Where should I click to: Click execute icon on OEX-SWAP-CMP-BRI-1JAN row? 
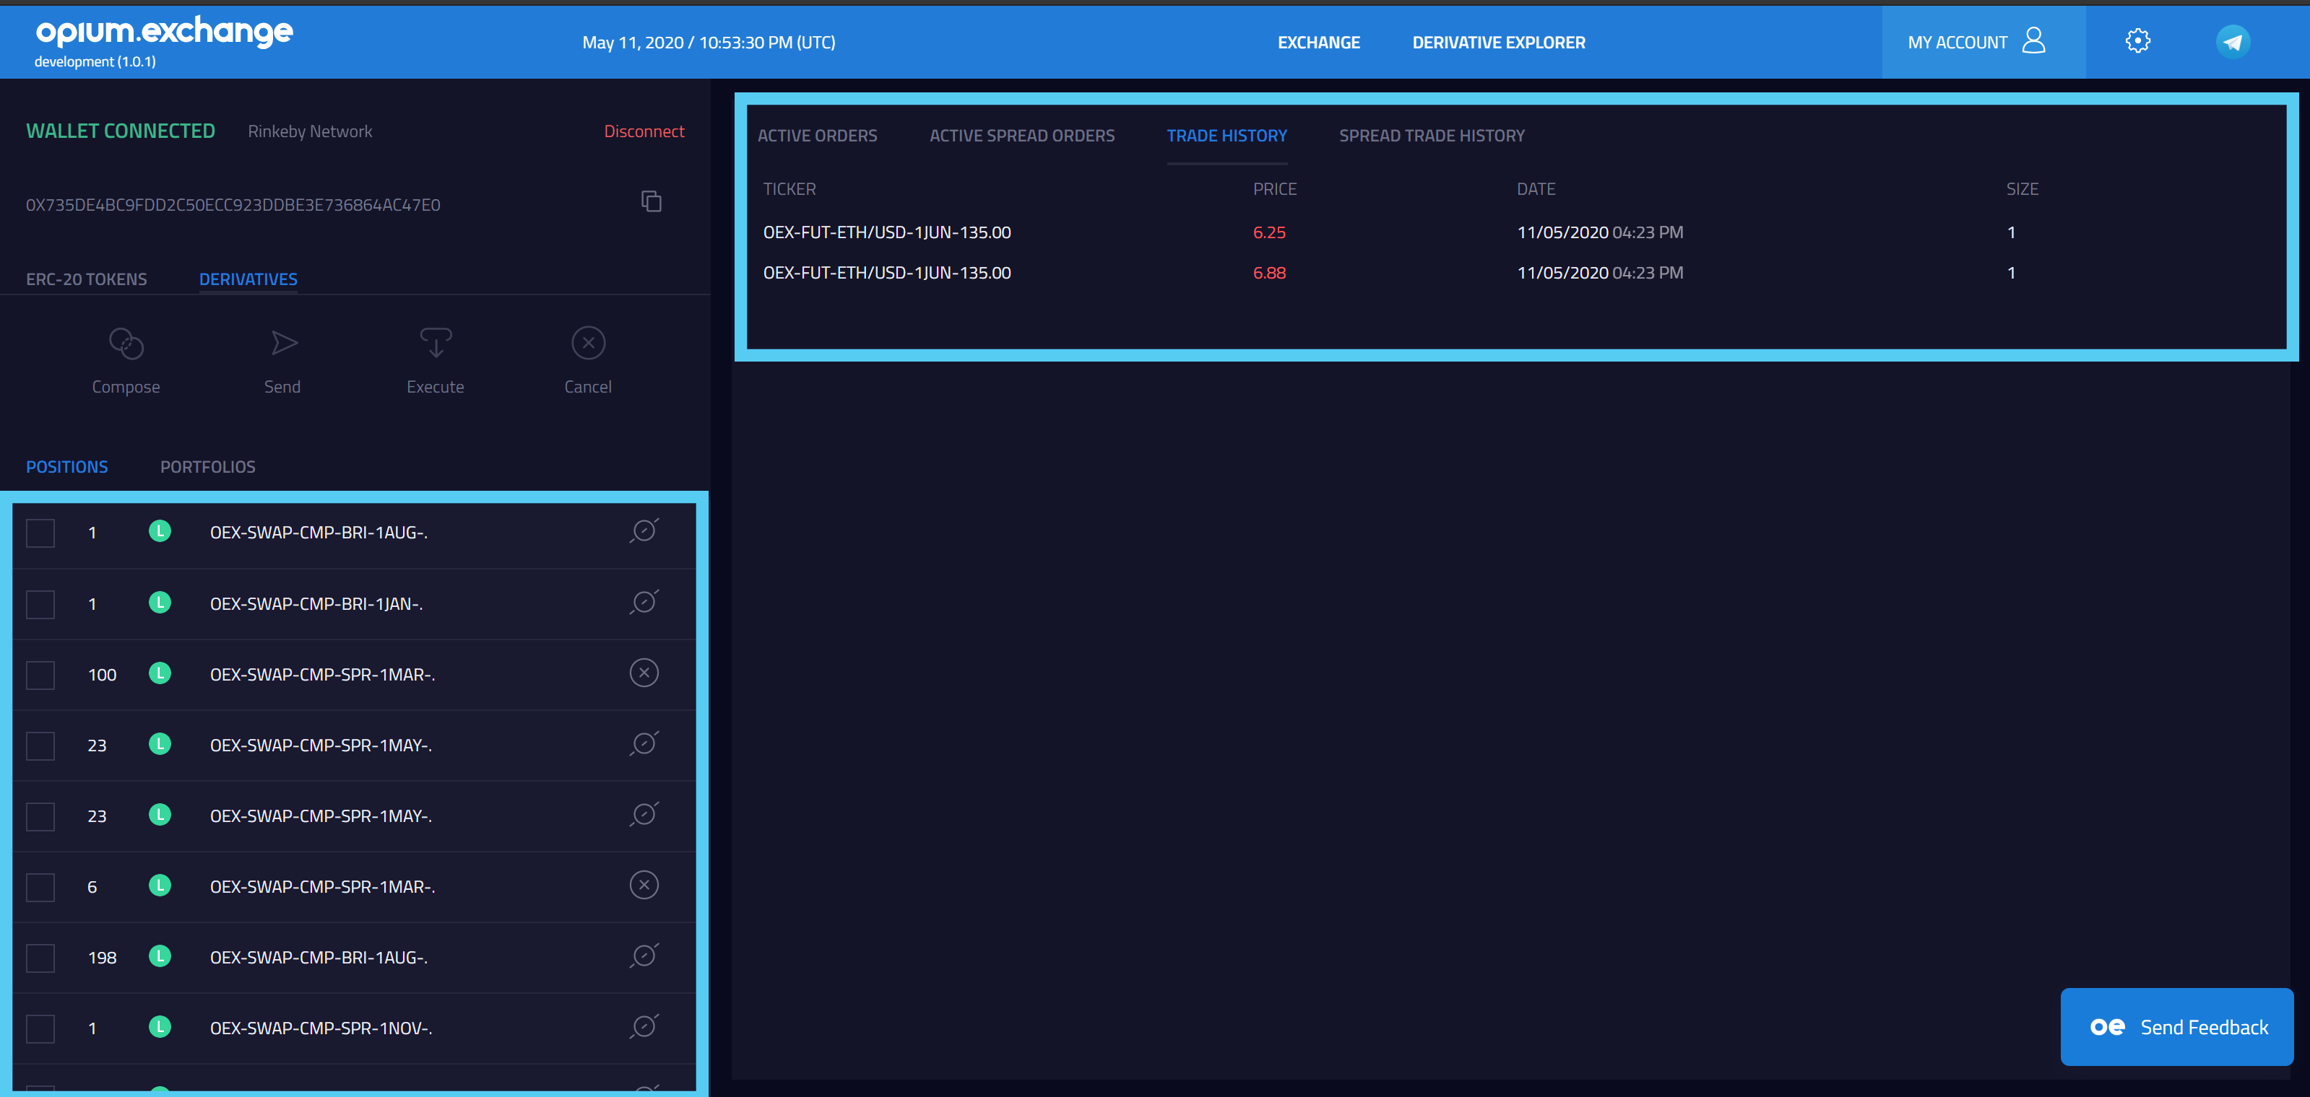644,603
